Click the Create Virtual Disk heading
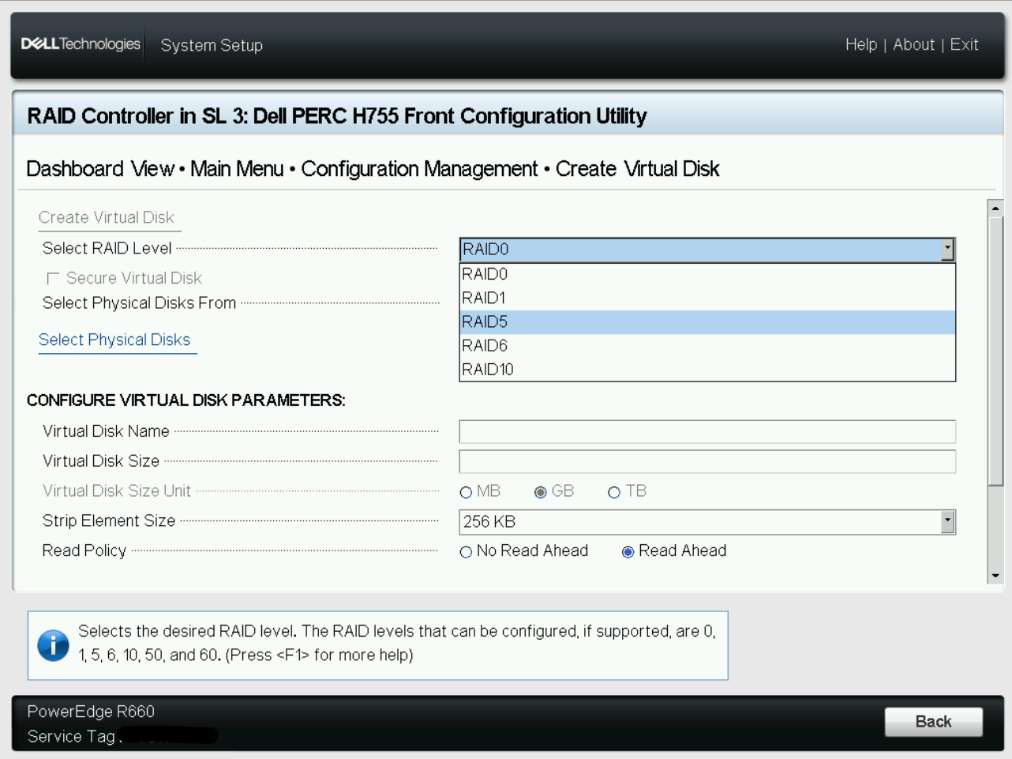The image size is (1012, 759). (x=106, y=217)
